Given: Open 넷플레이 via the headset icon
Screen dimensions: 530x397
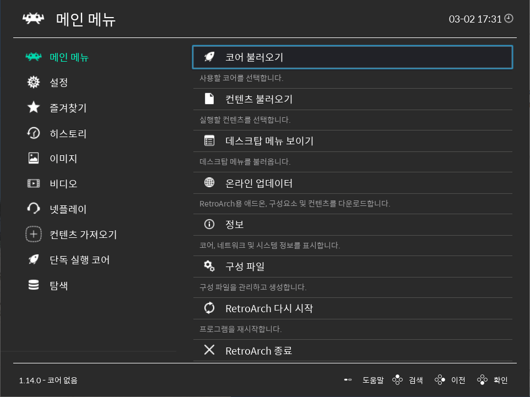Looking at the screenshot, I should pyautogui.click(x=34, y=209).
